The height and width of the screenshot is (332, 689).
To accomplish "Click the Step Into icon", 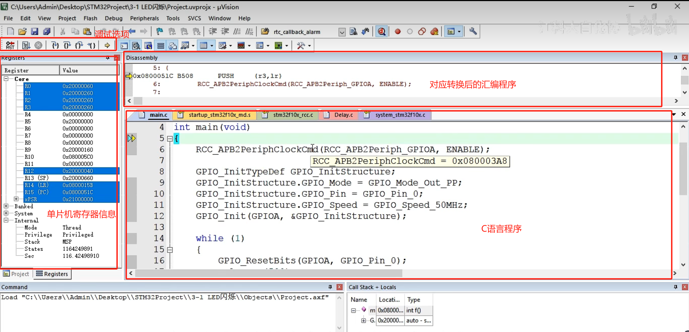I will 55,45.
